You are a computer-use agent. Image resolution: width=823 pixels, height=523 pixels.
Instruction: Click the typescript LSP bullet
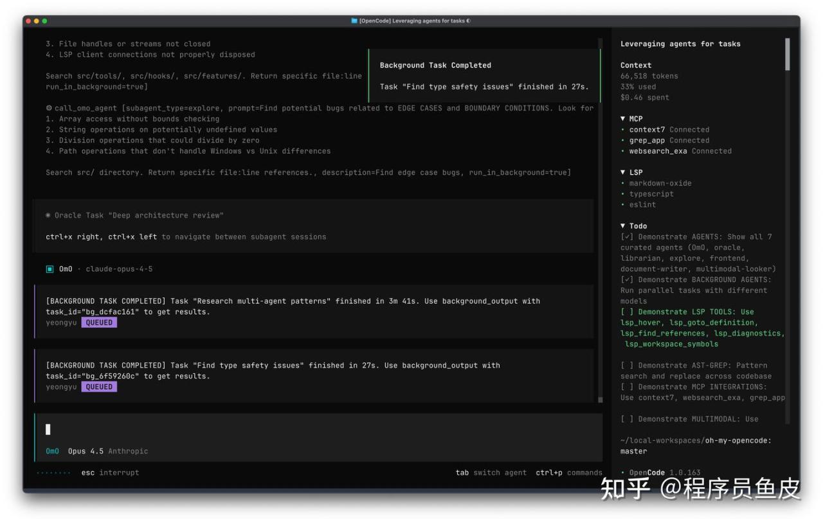623,194
